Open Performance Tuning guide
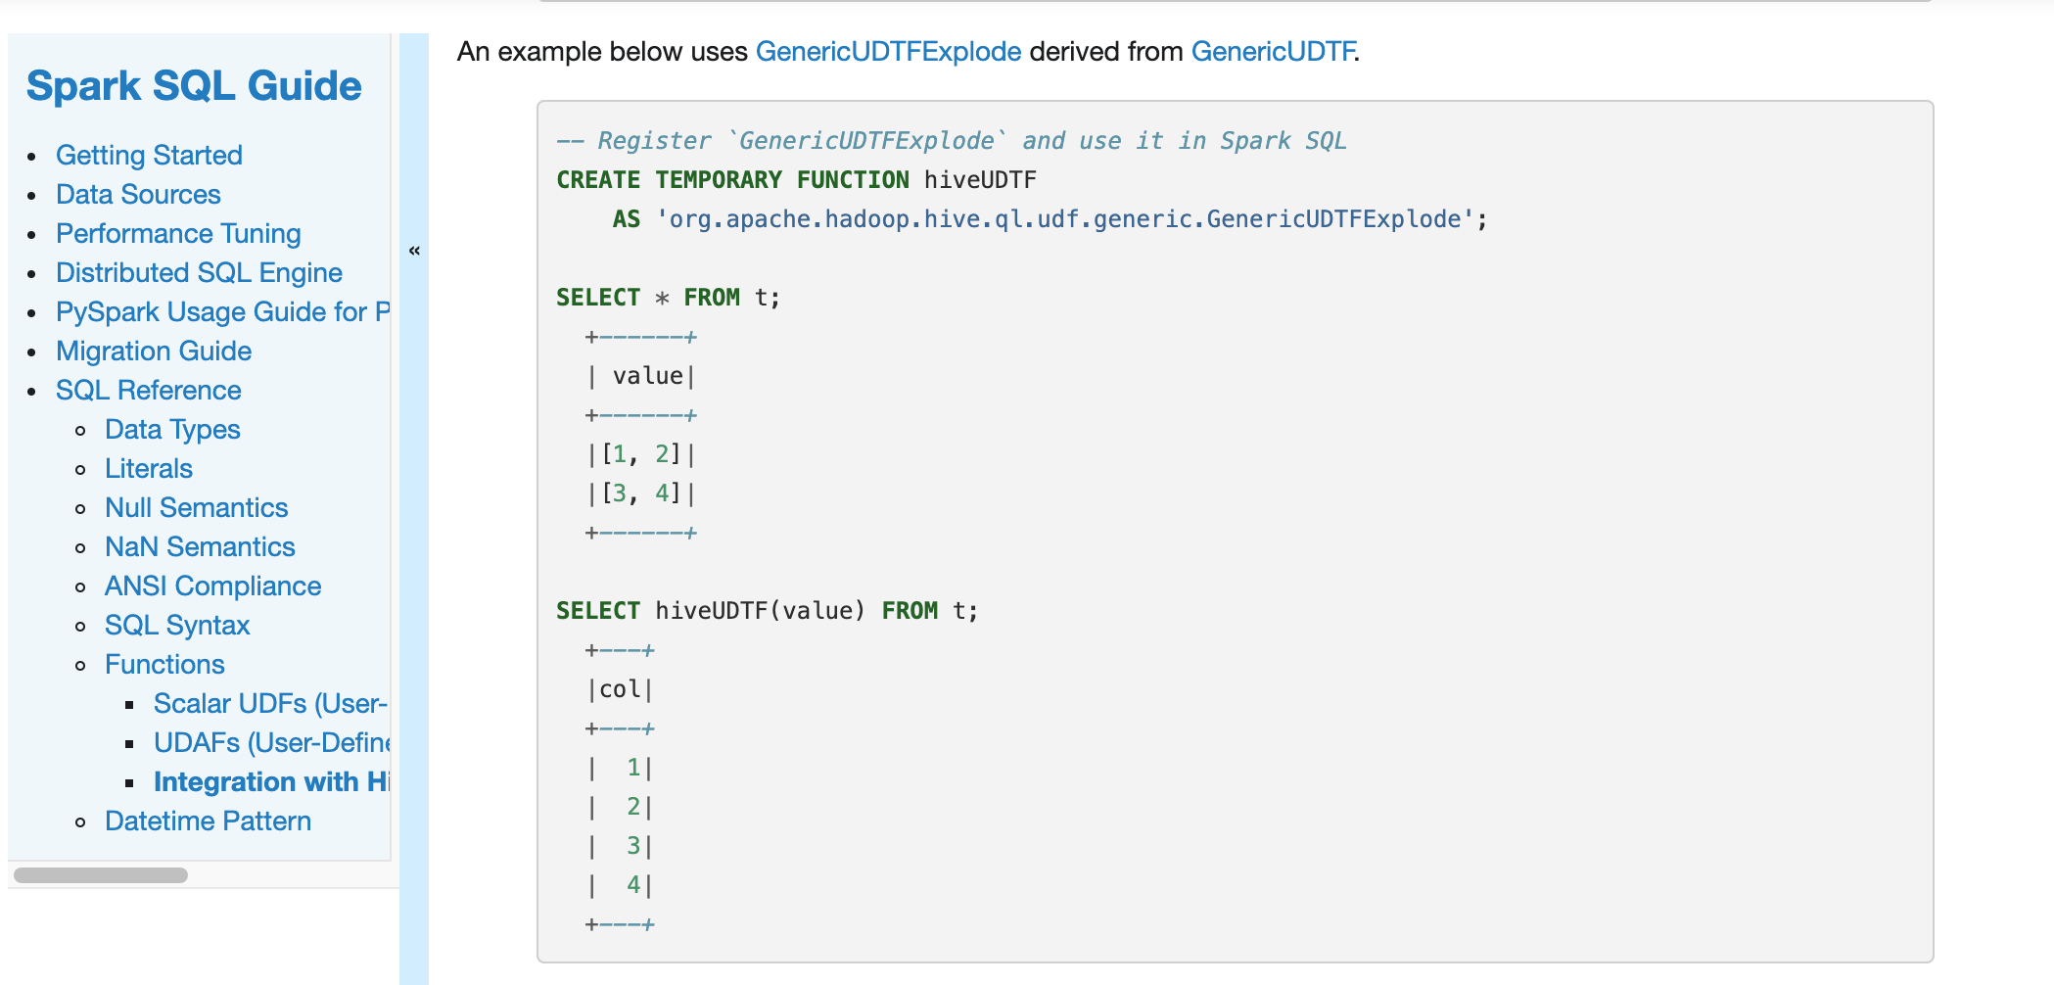This screenshot has height=985, width=2054. (x=178, y=233)
